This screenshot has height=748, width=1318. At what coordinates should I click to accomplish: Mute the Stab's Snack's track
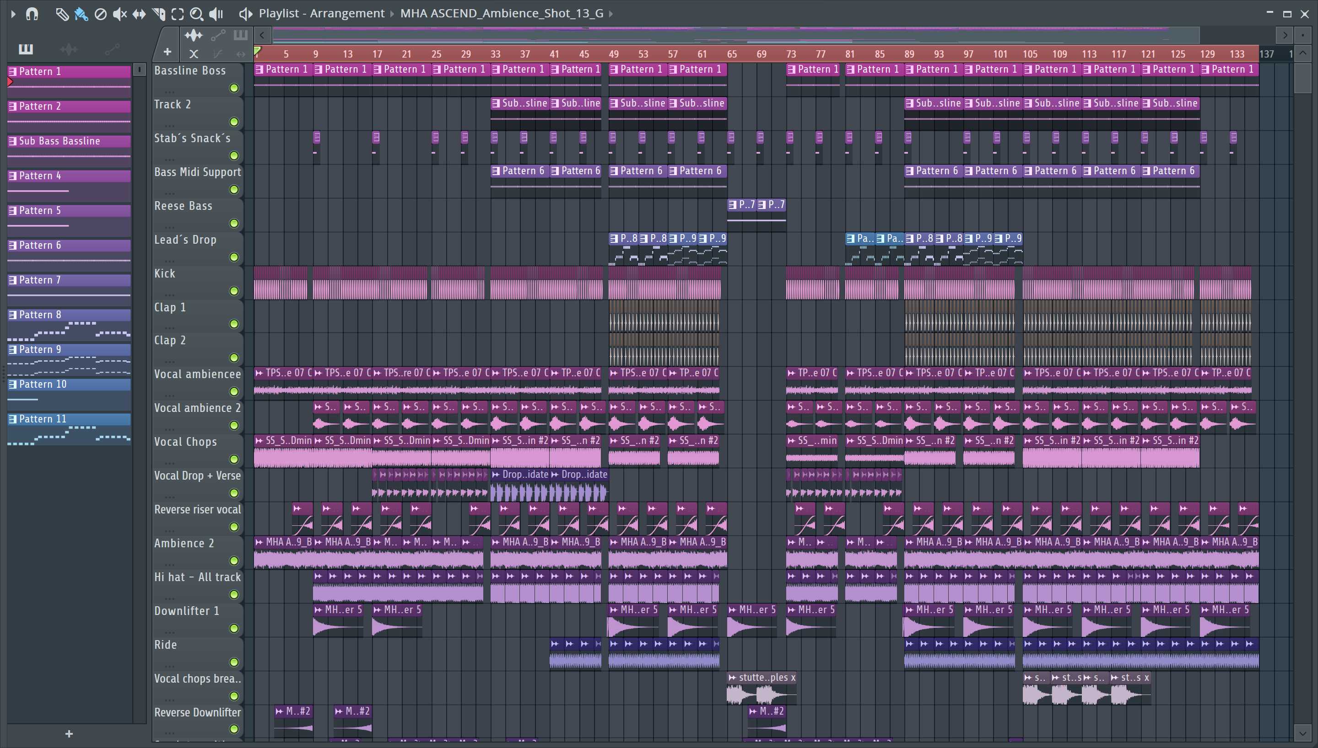[234, 155]
